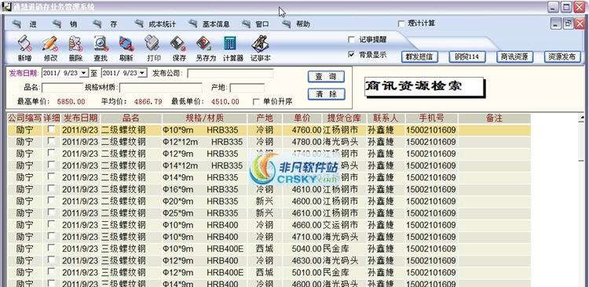Open the 记事本 notepad icon
This screenshot has width=589, height=287.
(x=260, y=44)
